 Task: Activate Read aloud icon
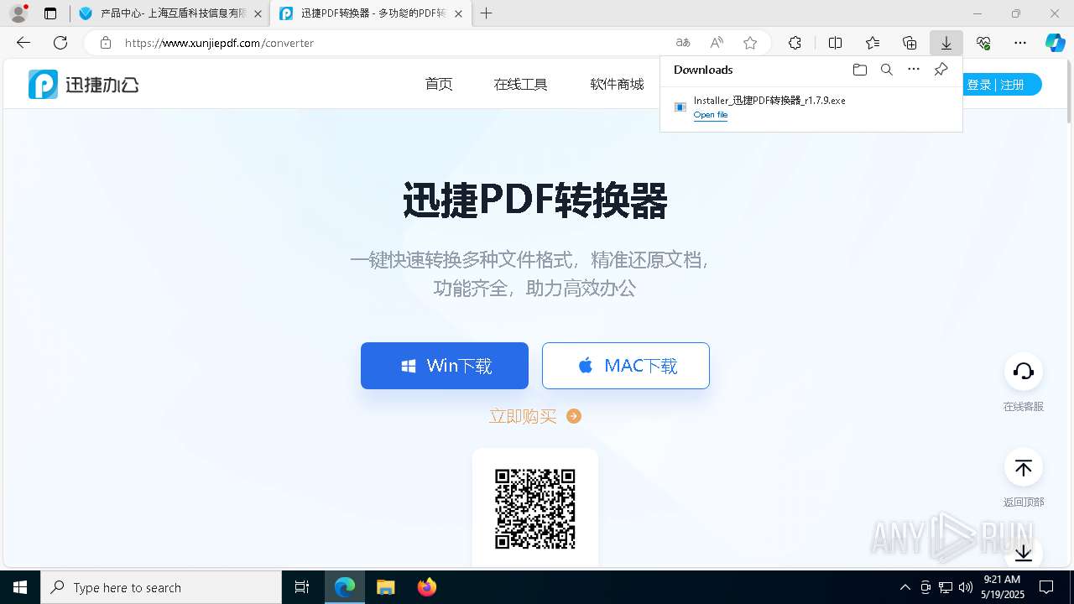pos(717,43)
